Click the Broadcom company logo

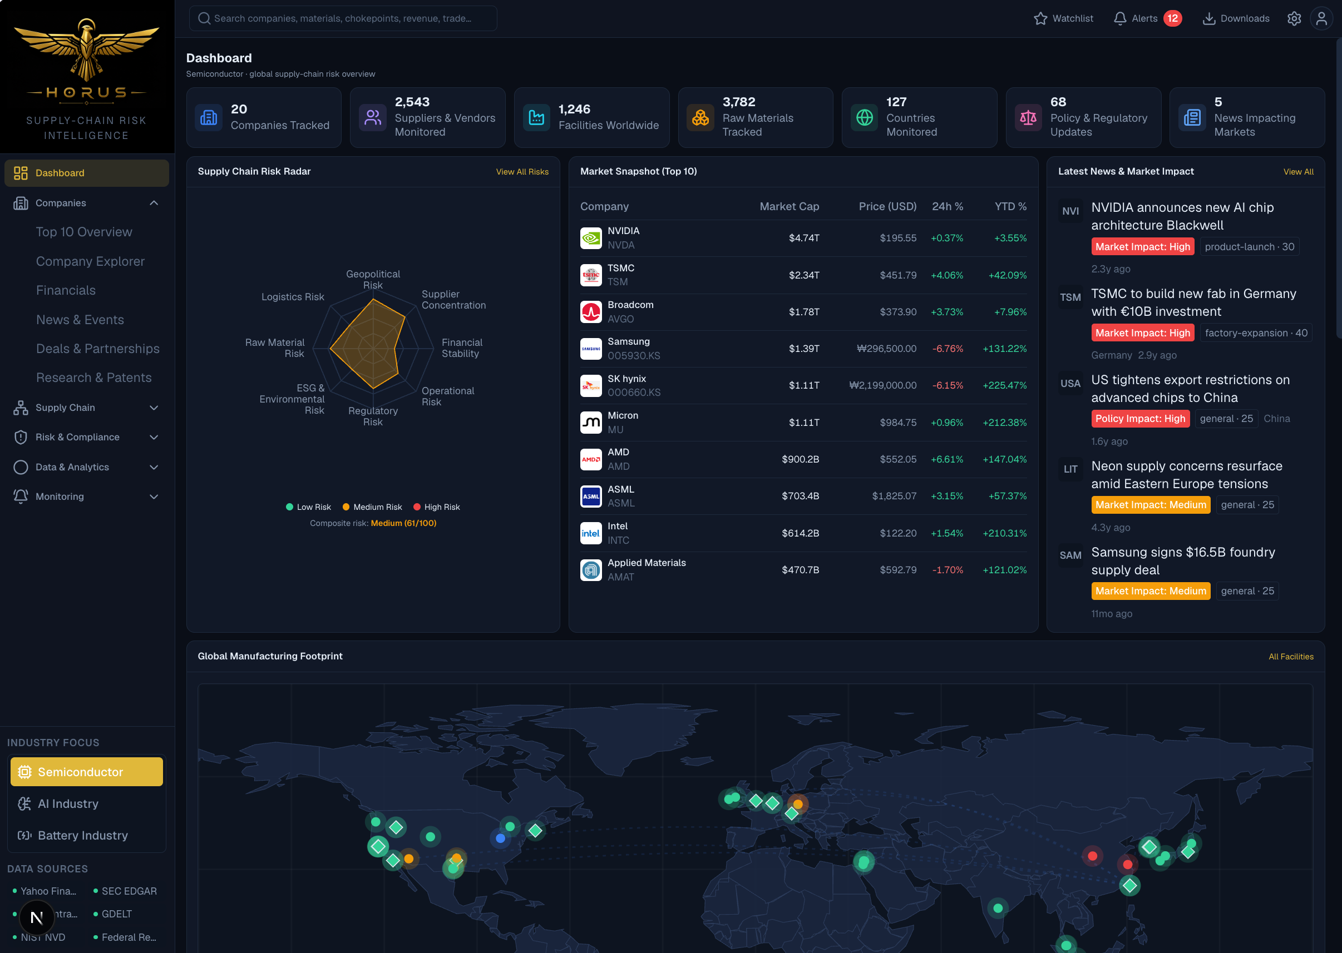591,312
